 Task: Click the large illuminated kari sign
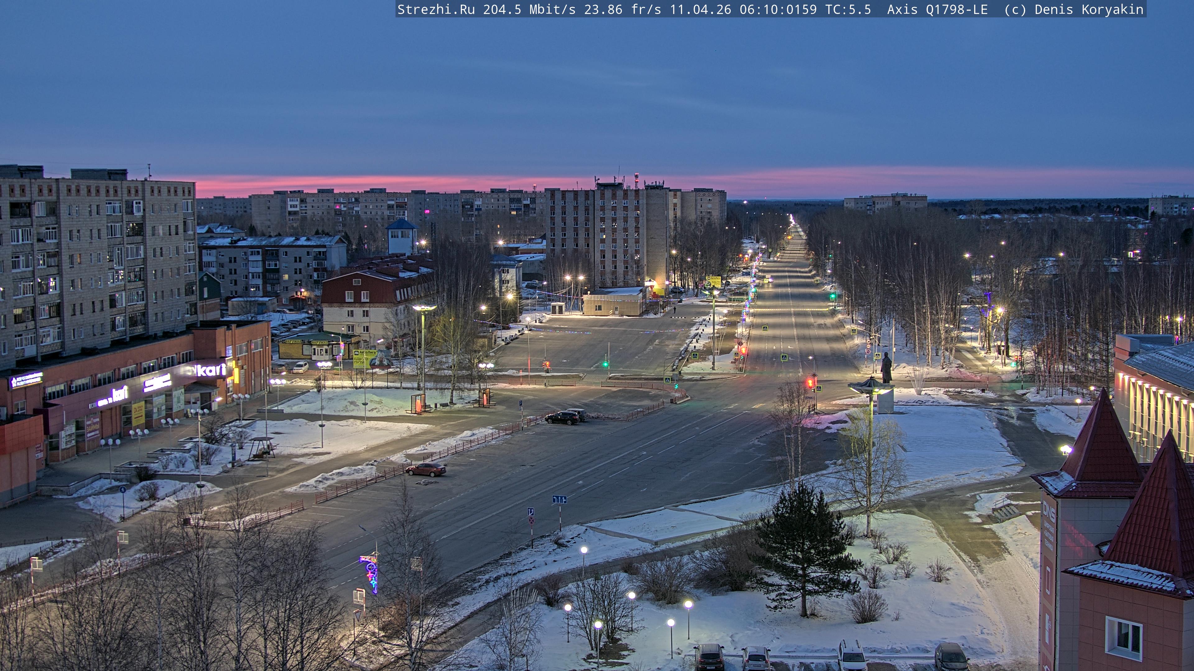[212, 370]
